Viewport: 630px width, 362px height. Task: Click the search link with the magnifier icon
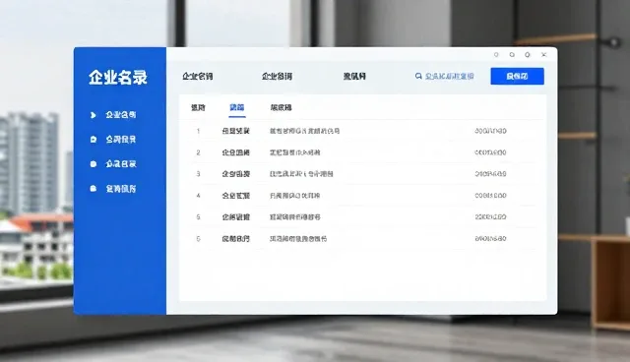coord(444,77)
